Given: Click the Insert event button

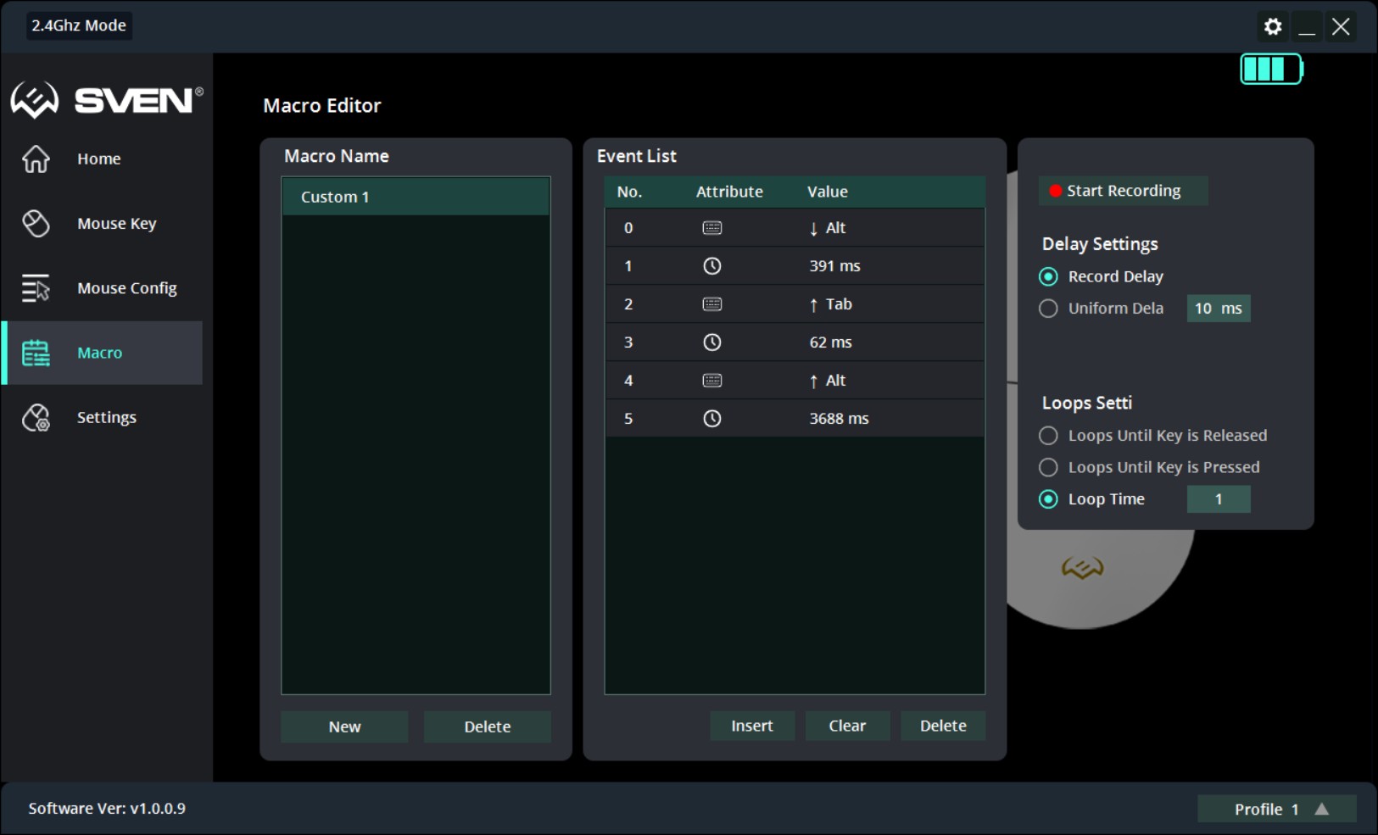Looking at the screenshot, I should point(752,726).
